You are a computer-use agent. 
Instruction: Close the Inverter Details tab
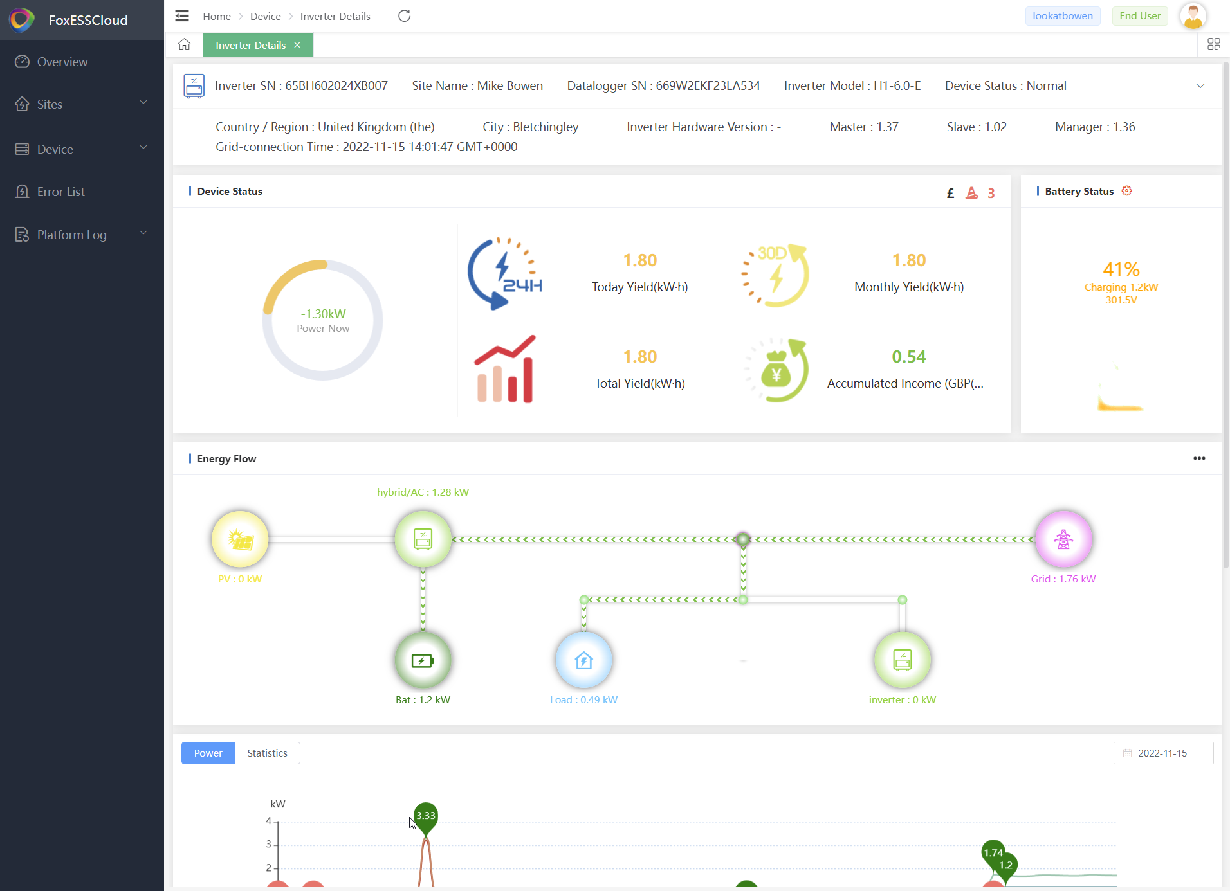pyautogui.click(x=297, y=45)
